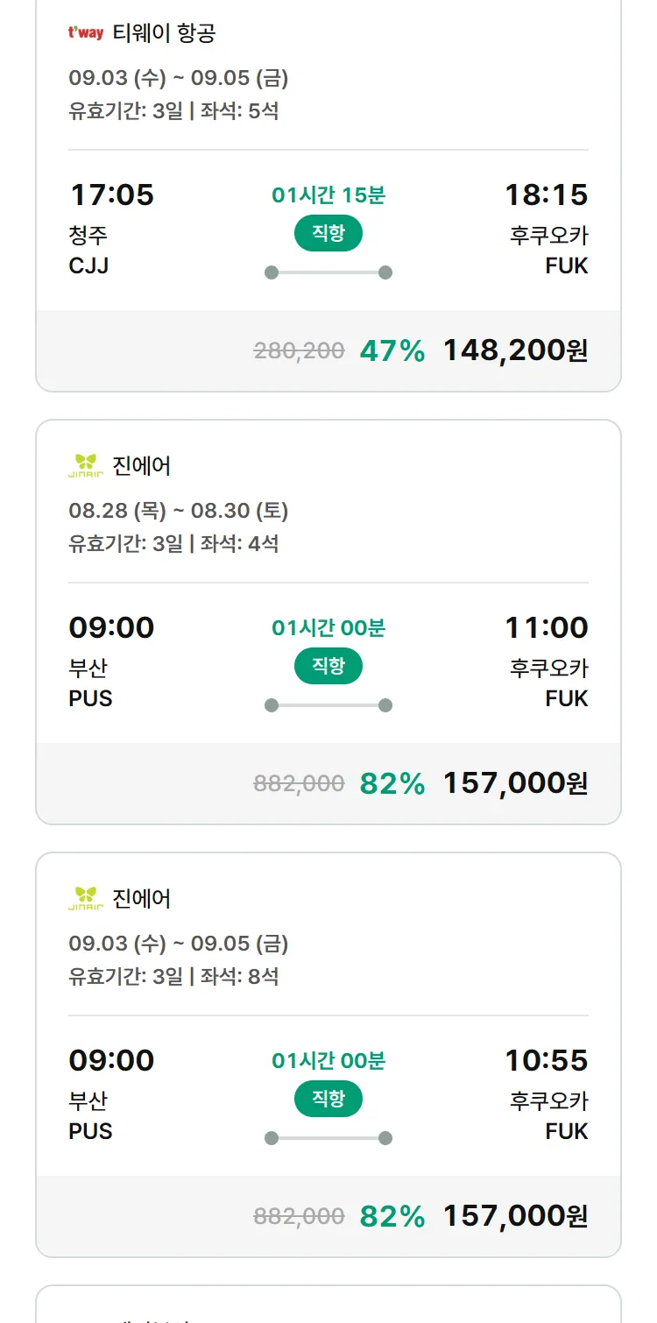This screenshot has width=657, height=1323.
Task: Click the 18:15 arrival time at 후쿠오카
Action: (546, 195)
